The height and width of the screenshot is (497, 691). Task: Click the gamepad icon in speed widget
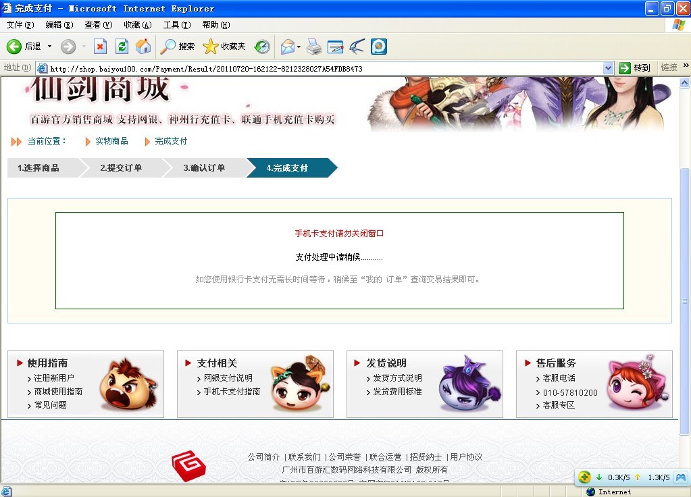pyautogui.click(x=681, y=477)
